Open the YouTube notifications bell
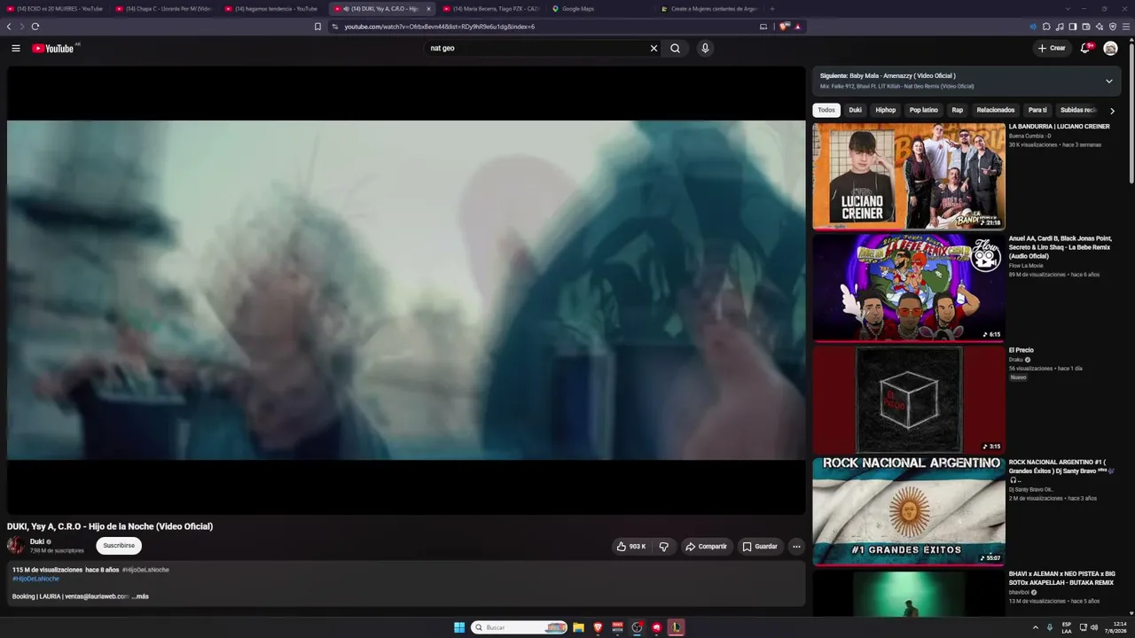1135x638 pixels. [x=1085, y=48]
